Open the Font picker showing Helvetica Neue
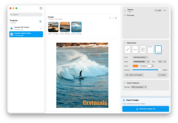 click(140, 57)
